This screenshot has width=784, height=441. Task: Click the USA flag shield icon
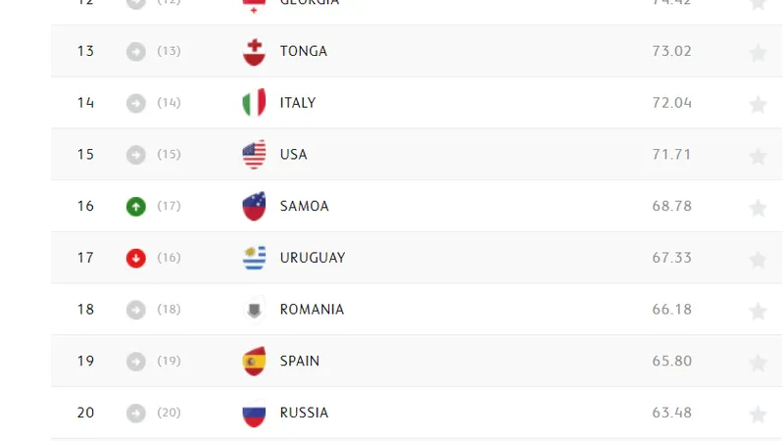tap(254, 155)
